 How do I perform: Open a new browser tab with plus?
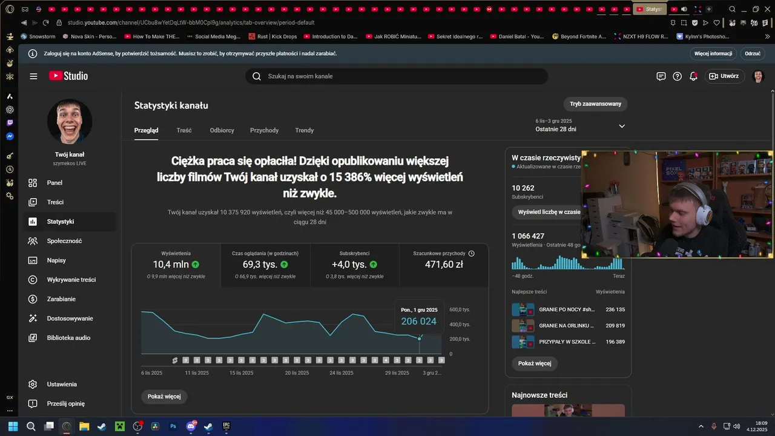click(709, 9)
